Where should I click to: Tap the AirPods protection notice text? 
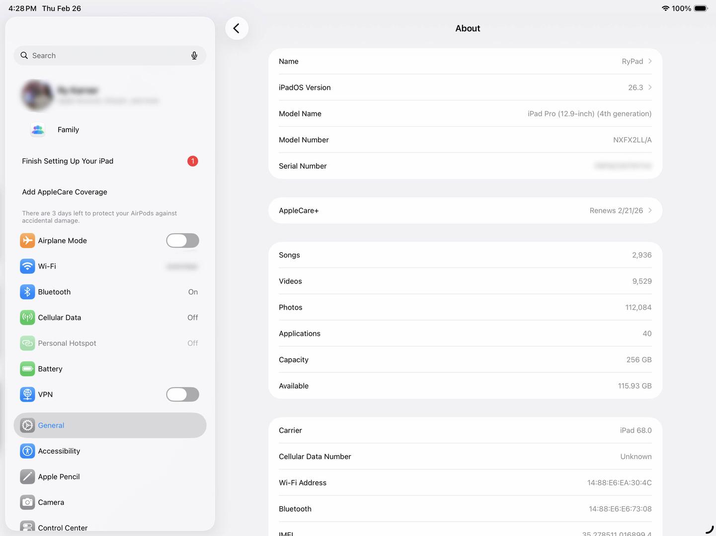click(x=99, y=217)
